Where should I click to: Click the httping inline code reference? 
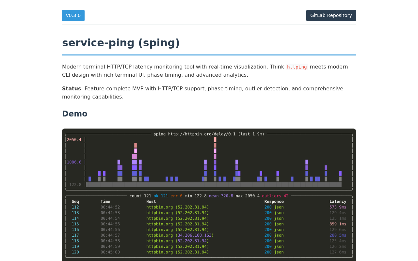coord(297,67)
